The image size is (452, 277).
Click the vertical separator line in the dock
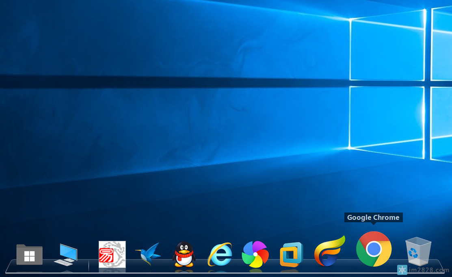[89, 266]
